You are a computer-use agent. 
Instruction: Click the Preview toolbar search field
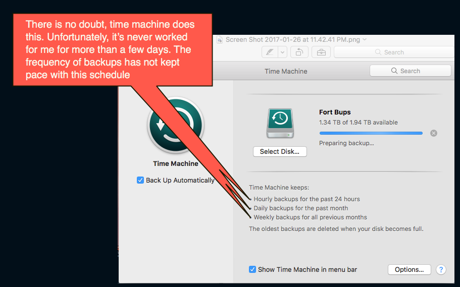point(394,52)
